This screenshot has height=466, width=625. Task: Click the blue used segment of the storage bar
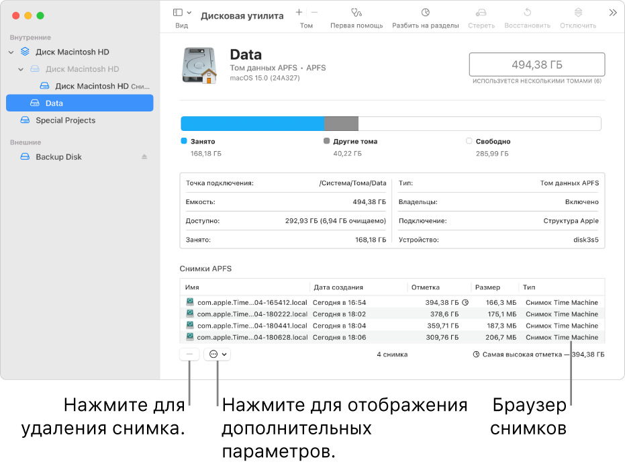(x=252, y=124)
